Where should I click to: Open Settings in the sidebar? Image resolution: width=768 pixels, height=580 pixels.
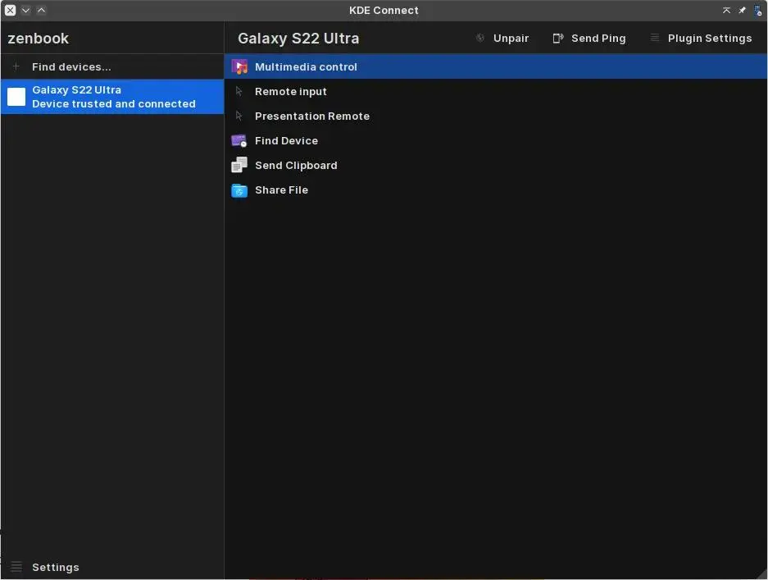tap(112, 567)
